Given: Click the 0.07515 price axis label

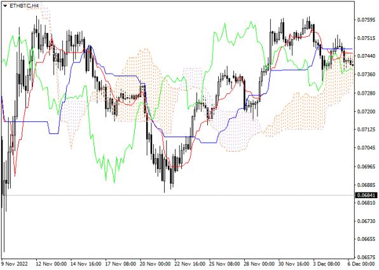Looking at the screenshot, I should point(366,38).
